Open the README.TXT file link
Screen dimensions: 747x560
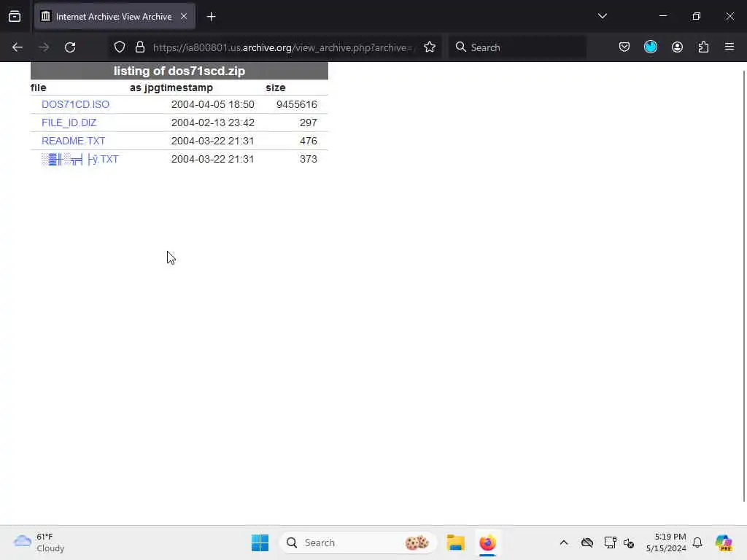click(x=74, y=141)
